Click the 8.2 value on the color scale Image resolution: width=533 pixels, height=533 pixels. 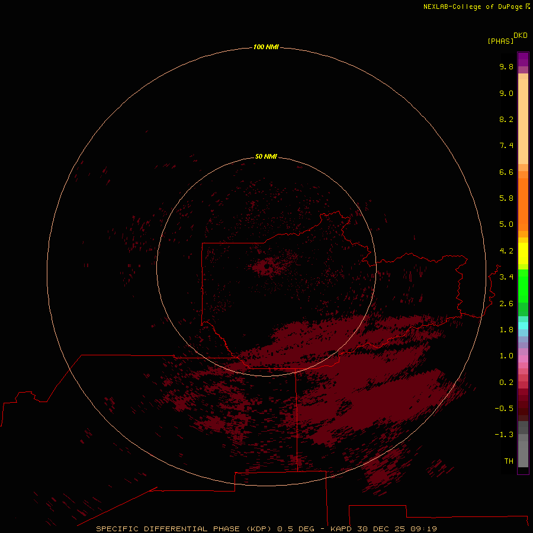click(506, 119)
